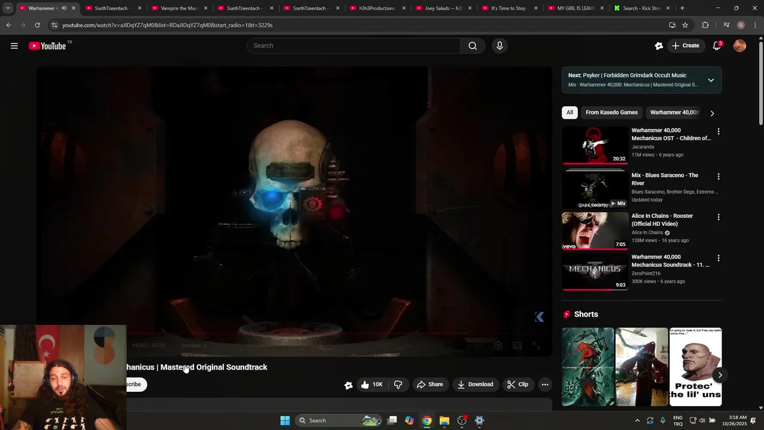Open Task View on the taskbar
Image resolution: width=764 pixels, height=430 pixels.
392,420
